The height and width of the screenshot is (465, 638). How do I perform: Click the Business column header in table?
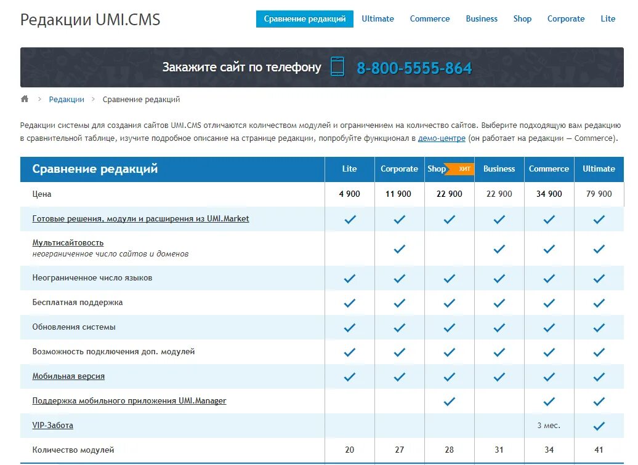click(499, 169)
